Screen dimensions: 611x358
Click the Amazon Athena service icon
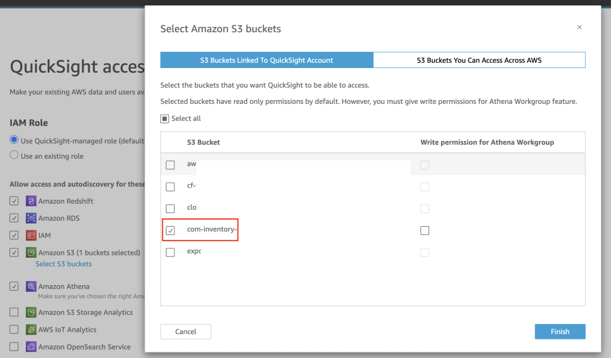coord(31,287)
